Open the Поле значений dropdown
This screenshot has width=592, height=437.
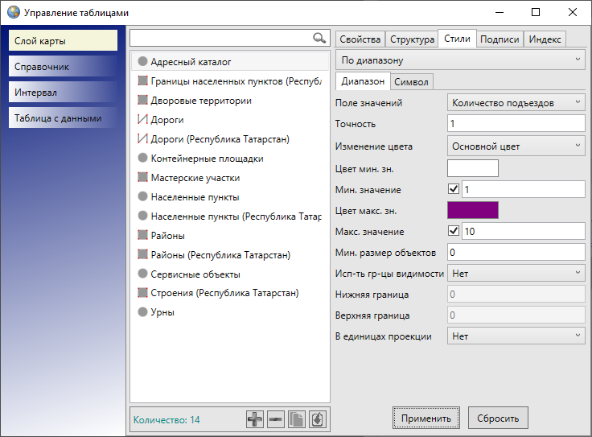coord(516,102)
